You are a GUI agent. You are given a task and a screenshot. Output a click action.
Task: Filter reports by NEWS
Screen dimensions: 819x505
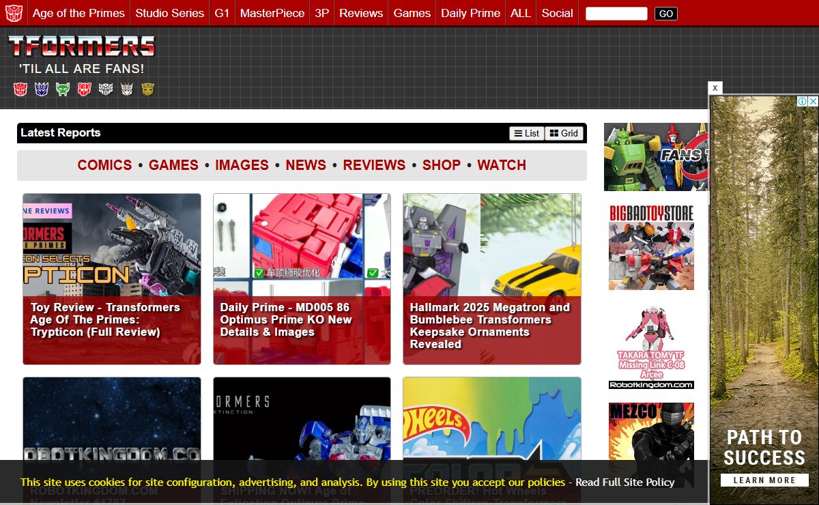click(306, 165)
